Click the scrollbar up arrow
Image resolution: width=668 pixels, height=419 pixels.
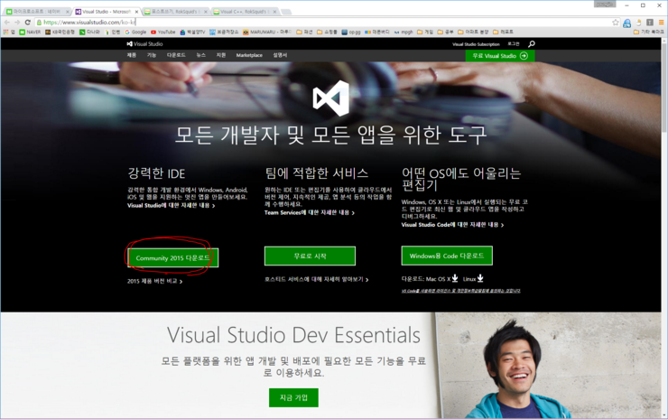tap(664, 41)
